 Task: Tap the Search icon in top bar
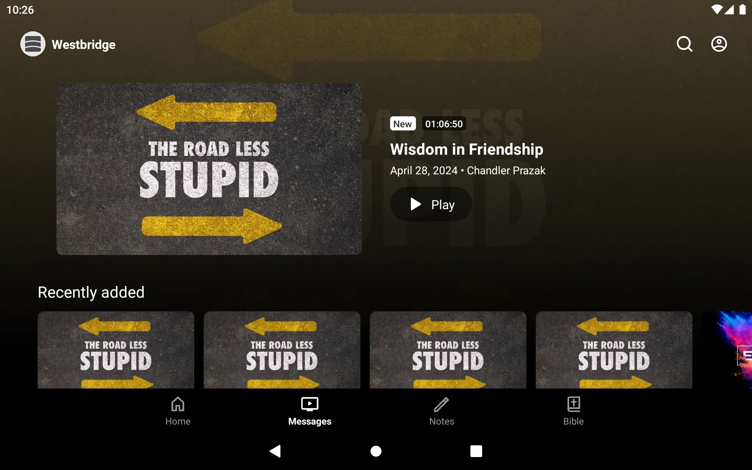point(684,44)
